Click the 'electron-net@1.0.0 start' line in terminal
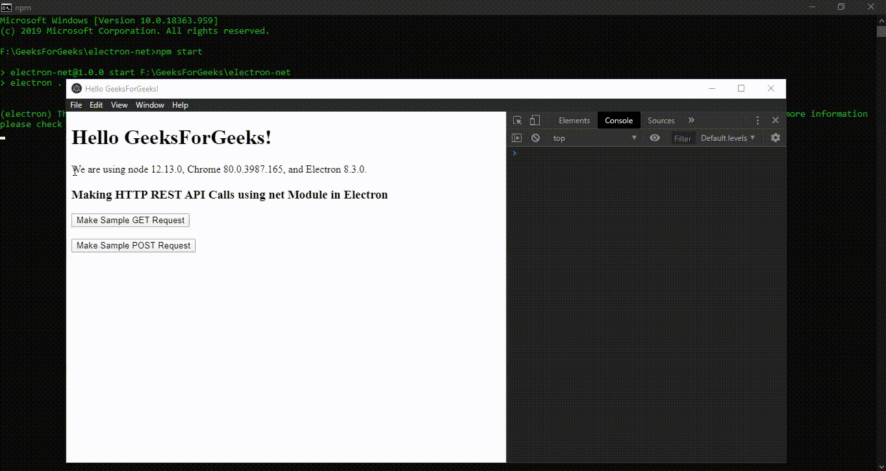Screen dimensions: 886x471 coord(146,72)
